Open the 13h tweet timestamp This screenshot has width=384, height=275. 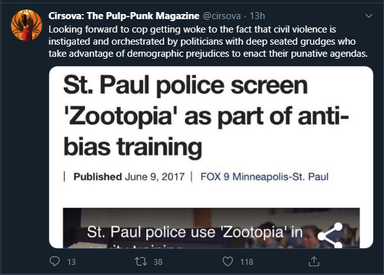(x=257, y=16)
